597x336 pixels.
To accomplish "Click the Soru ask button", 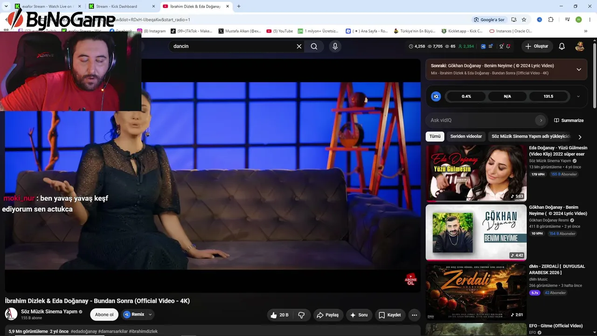I will tap(359, 315).
